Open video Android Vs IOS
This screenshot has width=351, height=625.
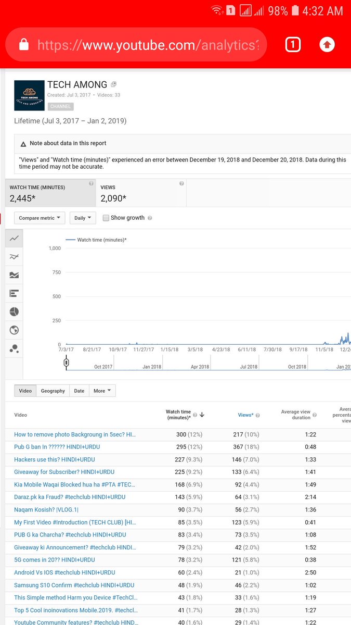click(65, 572)
